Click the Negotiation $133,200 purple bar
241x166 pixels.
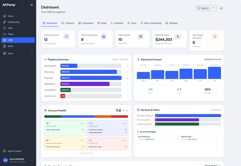click(85, 84)
